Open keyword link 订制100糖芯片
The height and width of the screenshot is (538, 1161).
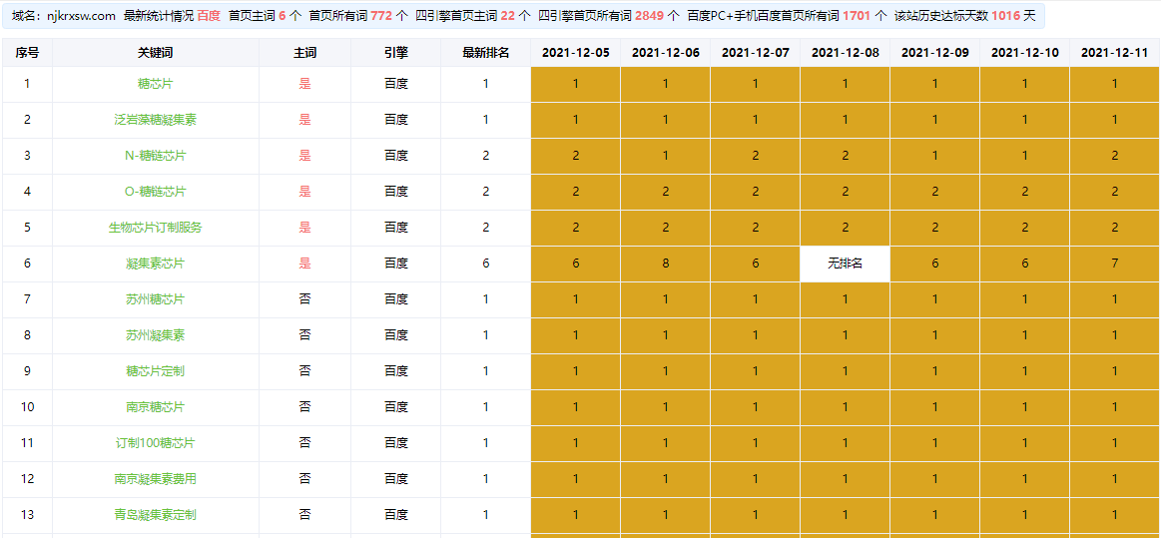(x=156, y=443)
